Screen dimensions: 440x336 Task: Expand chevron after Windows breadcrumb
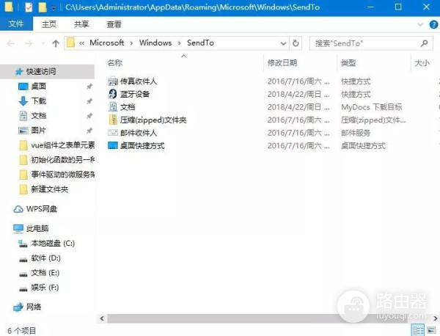pyautogui.click(x=180, y=43)
